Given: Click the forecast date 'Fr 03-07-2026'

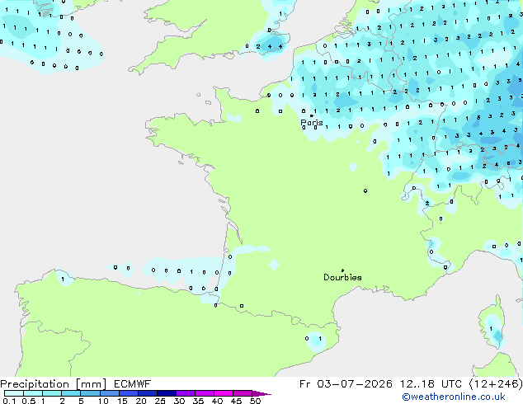Looking at the screenshot, I should (346, 384).
